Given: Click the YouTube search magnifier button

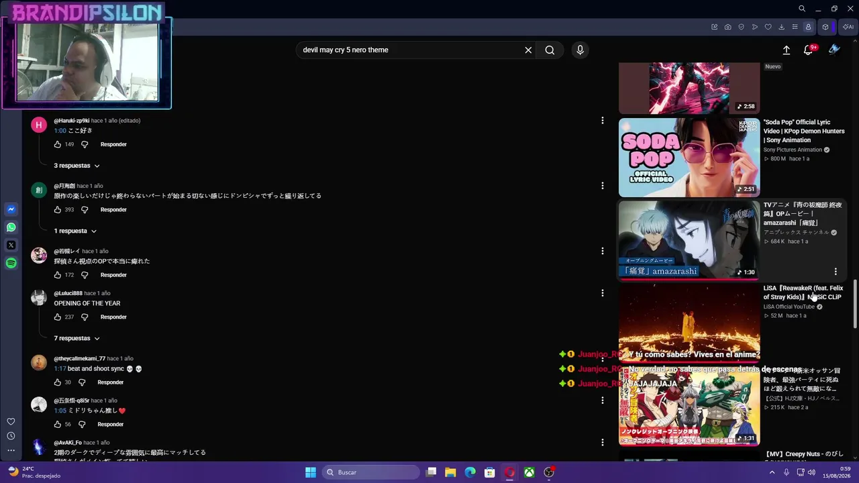Looking at the screenshot, I should pyautogui.click(x=550, y=50).
